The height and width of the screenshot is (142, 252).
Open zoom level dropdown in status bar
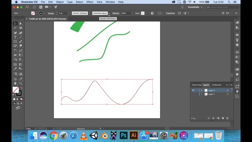tap(36, 129)
